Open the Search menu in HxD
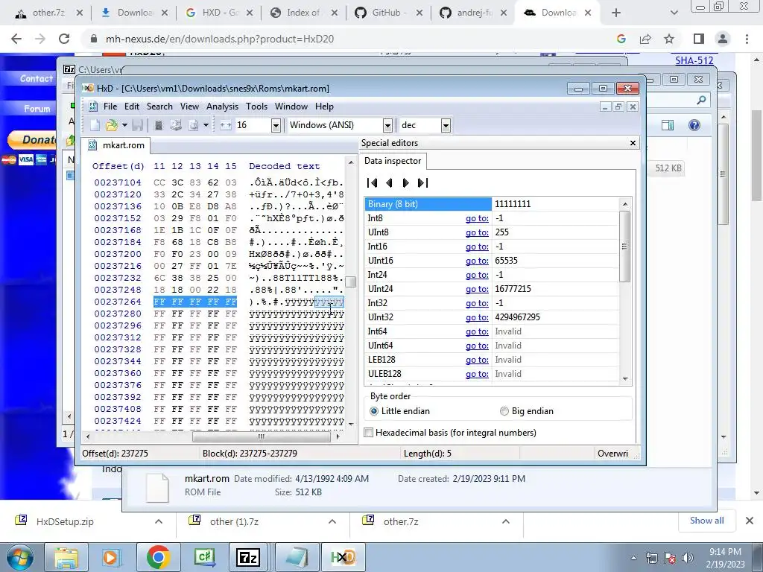 [x=159, y=107]
